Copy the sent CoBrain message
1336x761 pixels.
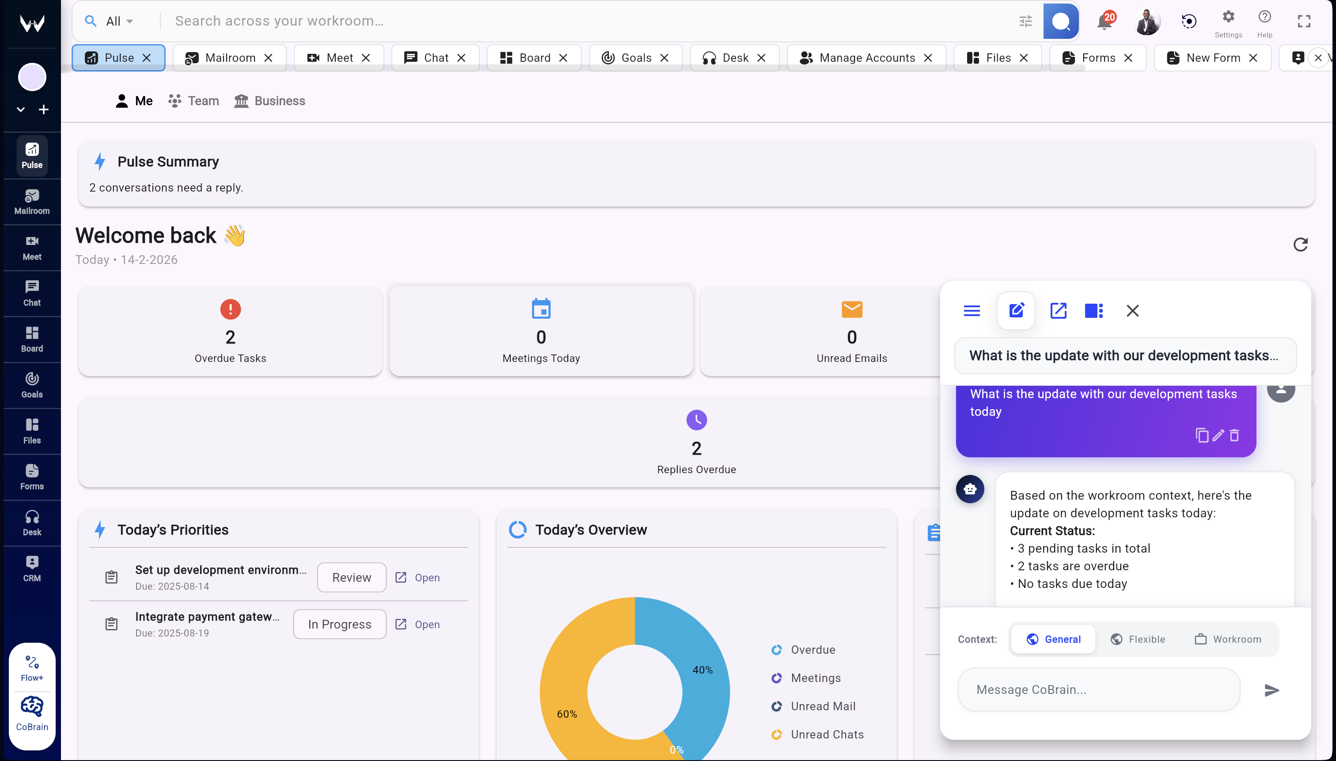point(1202,435)
